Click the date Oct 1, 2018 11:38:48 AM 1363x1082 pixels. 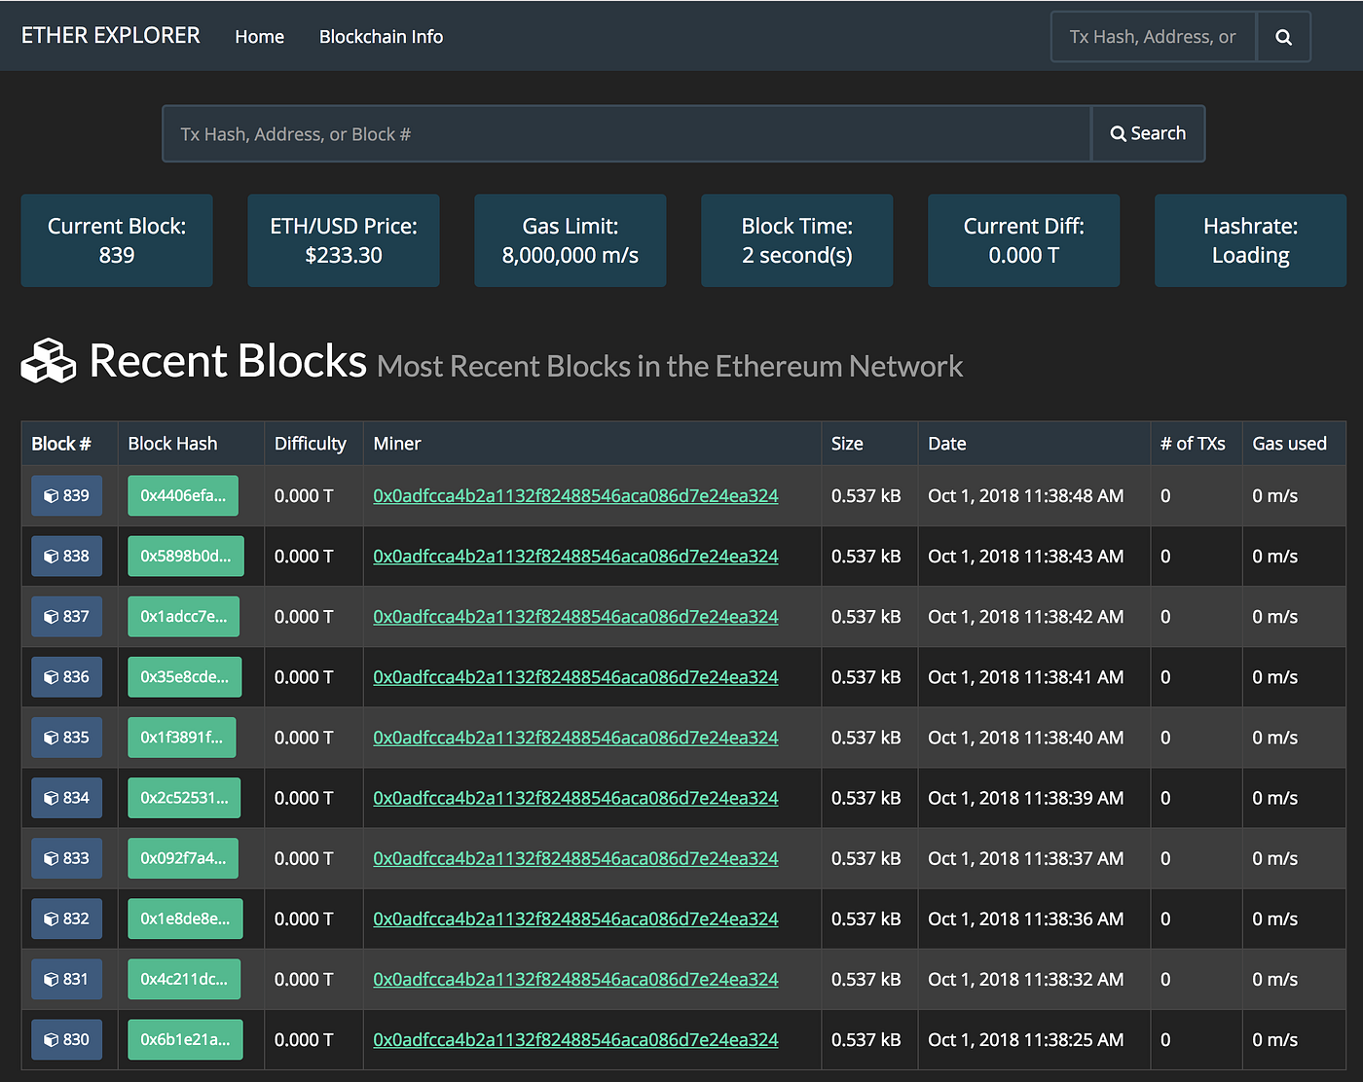click(1026, 496)
